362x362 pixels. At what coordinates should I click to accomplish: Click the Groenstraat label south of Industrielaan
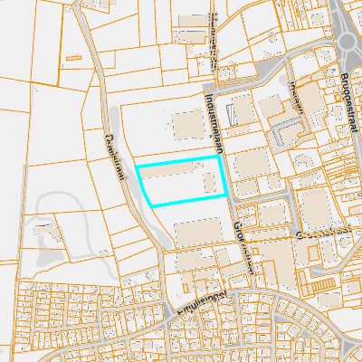pyautogui.click(x=244, y=248)
